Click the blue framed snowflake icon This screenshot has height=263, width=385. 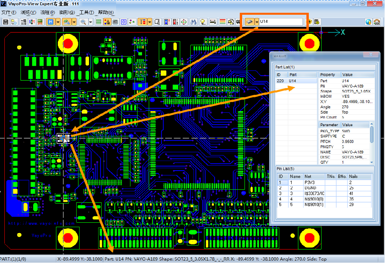124,22
